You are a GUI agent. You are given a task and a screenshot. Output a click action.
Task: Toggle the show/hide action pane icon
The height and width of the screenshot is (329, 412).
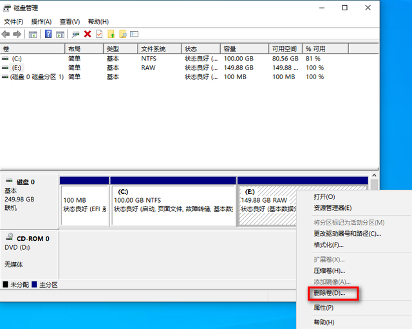(x=60, y=34)
